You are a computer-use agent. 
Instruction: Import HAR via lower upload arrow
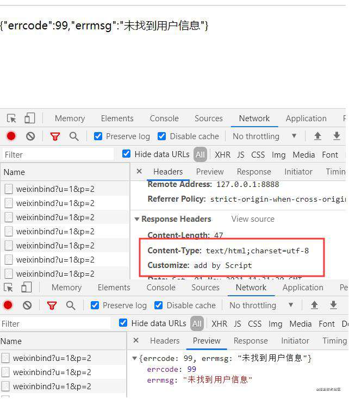pos(314,305)
